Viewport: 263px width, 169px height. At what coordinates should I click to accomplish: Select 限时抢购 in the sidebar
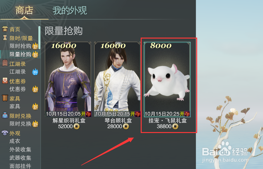click(20, 46)
